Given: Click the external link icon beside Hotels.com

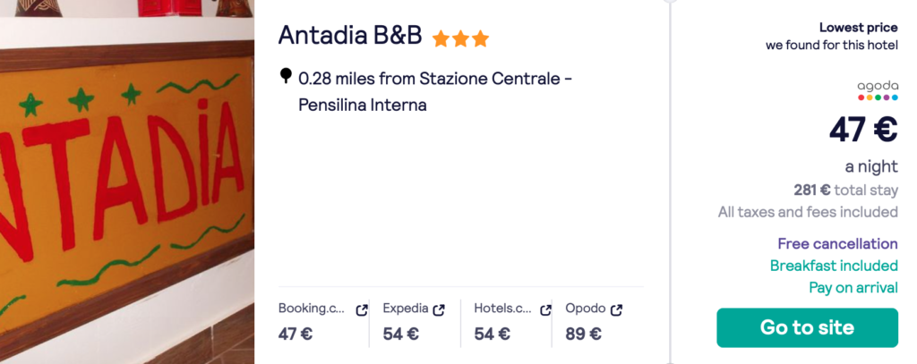Looking at the screenshot, I should [x=545, y=310].
